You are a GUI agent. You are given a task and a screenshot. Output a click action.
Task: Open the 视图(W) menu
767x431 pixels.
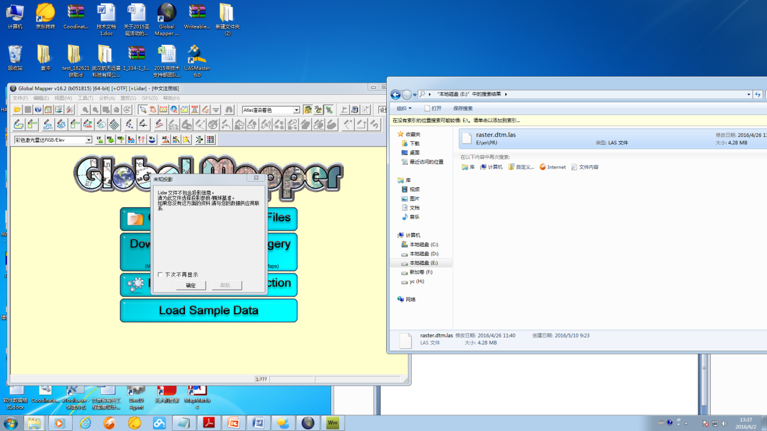[x=63, y=98]
